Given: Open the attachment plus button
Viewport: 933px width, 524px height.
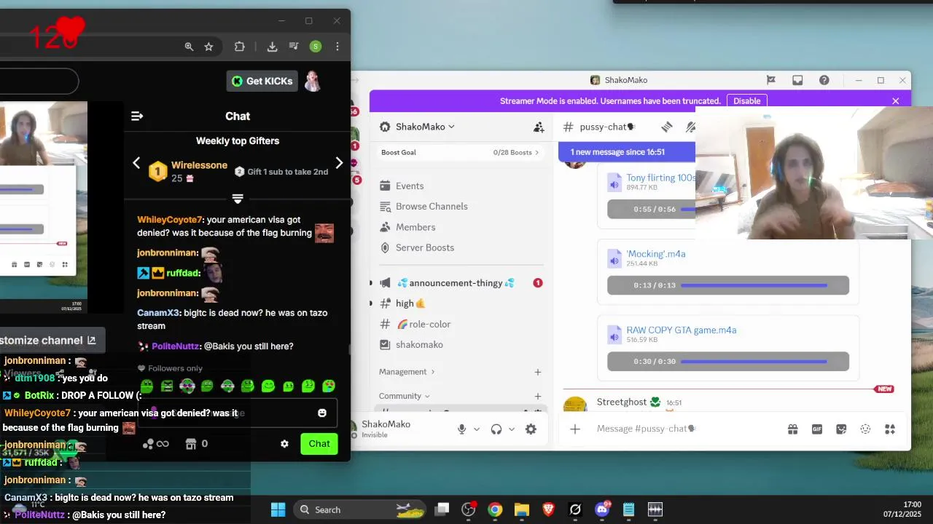Looking at the screenshot, I should pyautogui.click(x=575, y=429).
